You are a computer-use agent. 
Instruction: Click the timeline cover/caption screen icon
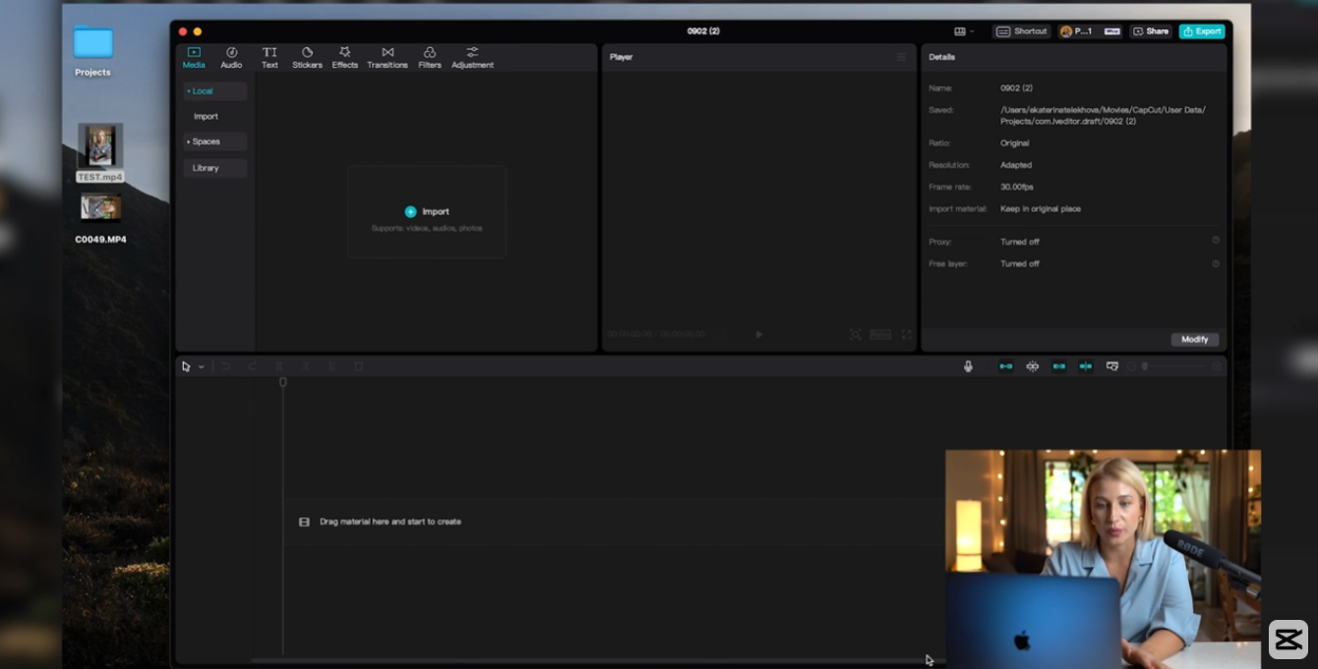point(1112,366)
